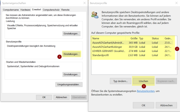The image size is (180, 112).
Task: Confirm Systemeigenschaften with OK
Action: [x=44, y=97]
